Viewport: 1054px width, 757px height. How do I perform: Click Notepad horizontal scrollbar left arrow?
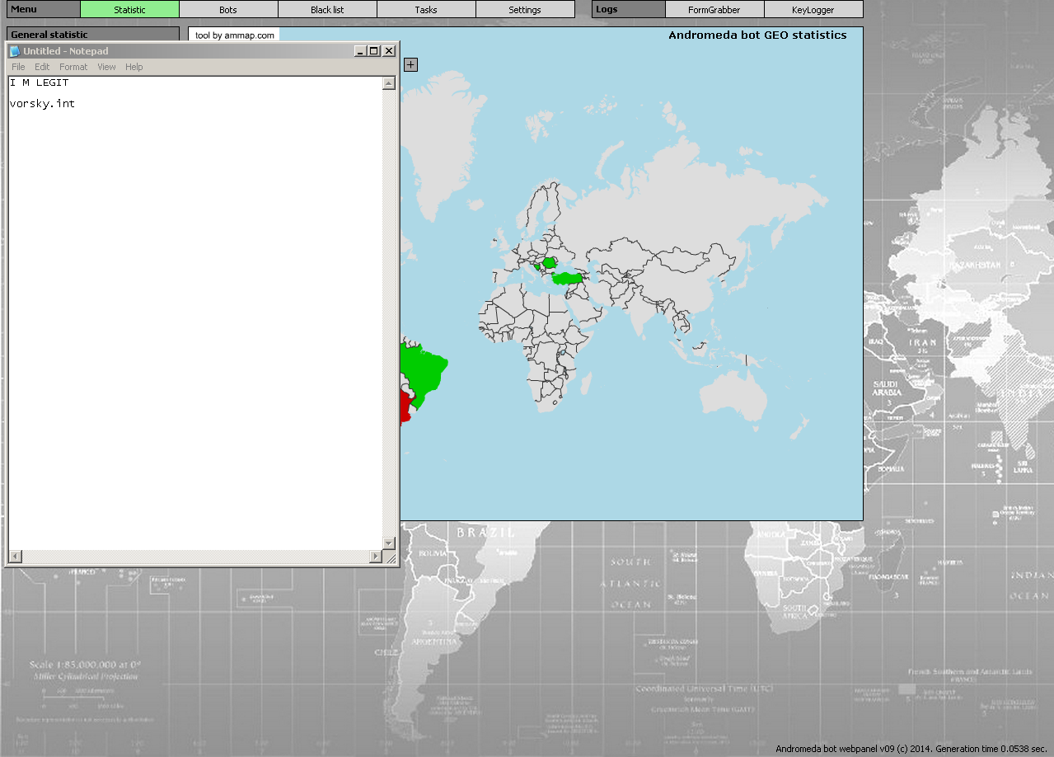point(14,557)
